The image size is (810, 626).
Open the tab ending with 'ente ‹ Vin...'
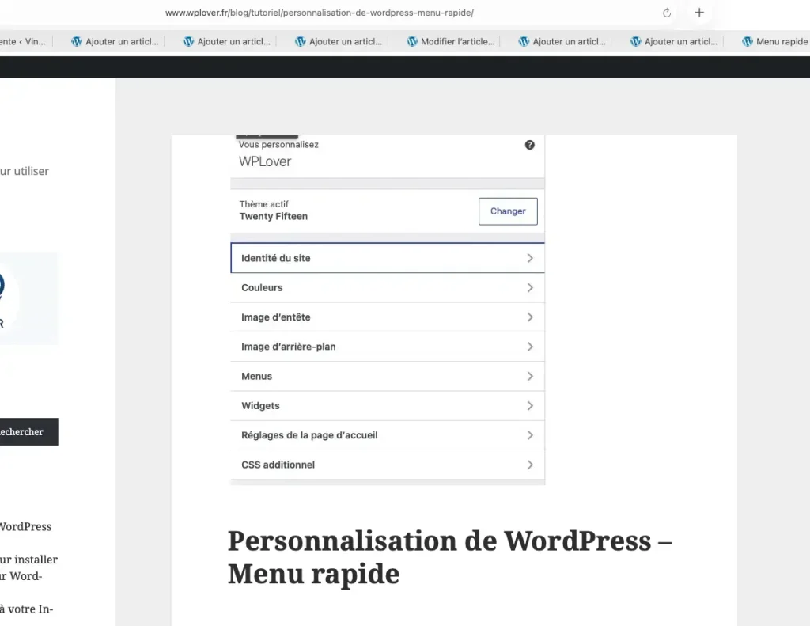coord(24,41)
